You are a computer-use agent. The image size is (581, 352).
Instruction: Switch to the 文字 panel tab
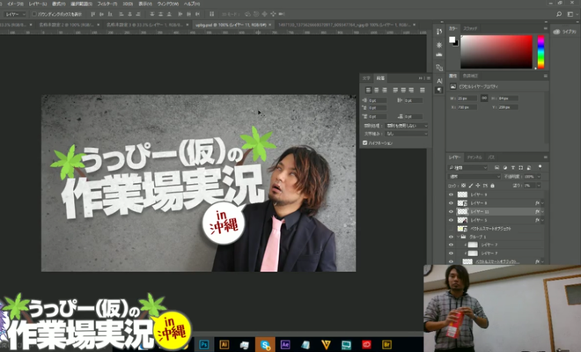[368, 78]
